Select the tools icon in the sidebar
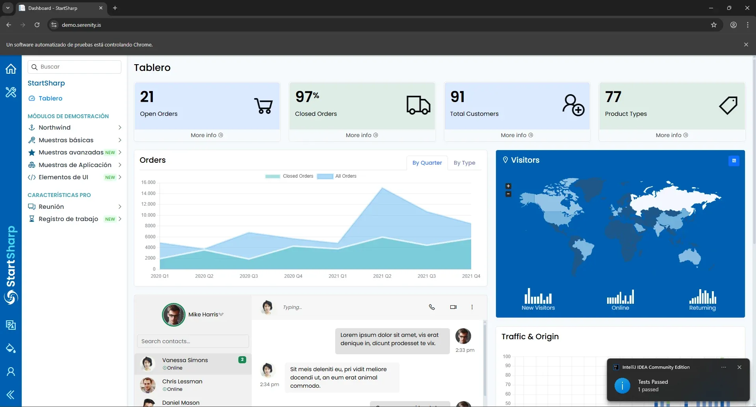Screen dimensions: 756x407 [11, 92]
